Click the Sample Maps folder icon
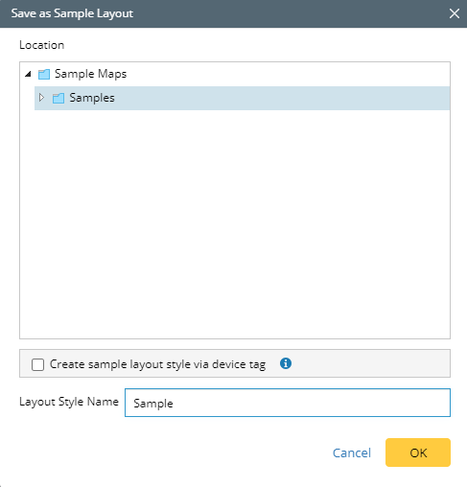Viewport: 467px width, 487px height. coord(44,74)
